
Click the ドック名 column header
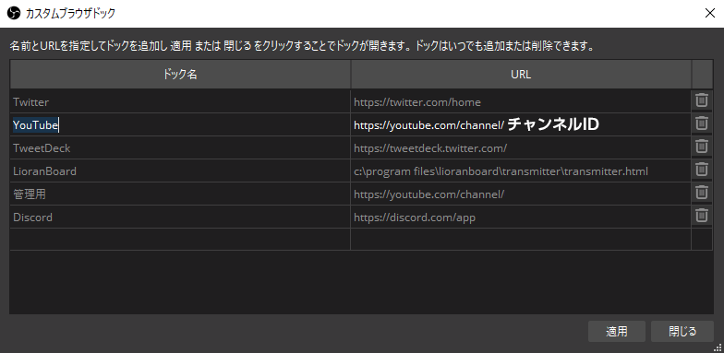click(x=180, y=74)
